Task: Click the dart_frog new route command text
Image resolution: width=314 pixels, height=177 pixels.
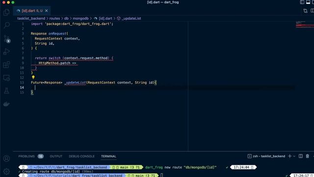Action: (x=181, y=167)
